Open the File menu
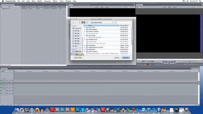This screenshot has height=114, width=203. pyautogui.click(x=19, y=1)
